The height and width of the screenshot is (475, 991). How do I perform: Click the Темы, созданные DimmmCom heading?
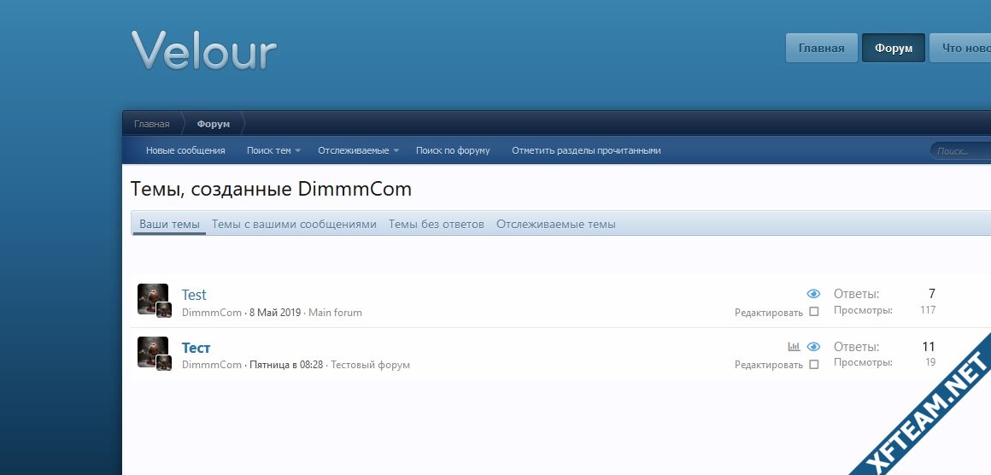coord(271,189)
